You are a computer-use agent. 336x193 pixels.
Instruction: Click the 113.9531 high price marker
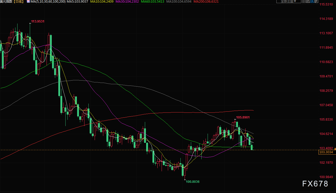coord(38,21)
